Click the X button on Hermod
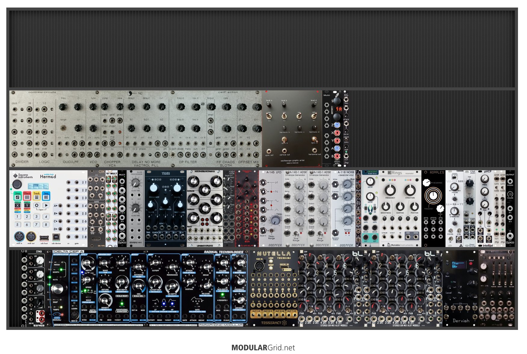The height and width of the screenshot is (354, 527). [18, 205]
